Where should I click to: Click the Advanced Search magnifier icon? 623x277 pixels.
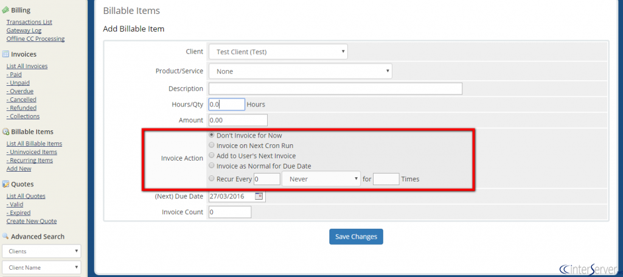point(5,236)
